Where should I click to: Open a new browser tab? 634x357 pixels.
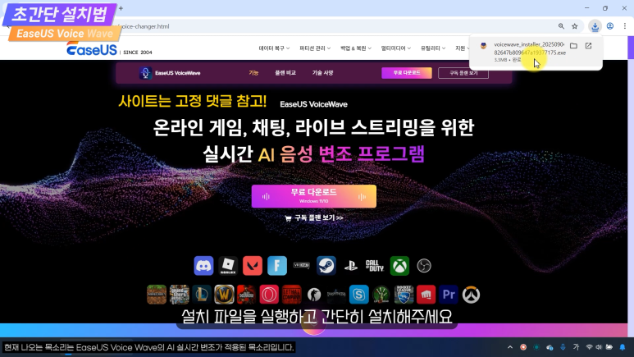121,8
